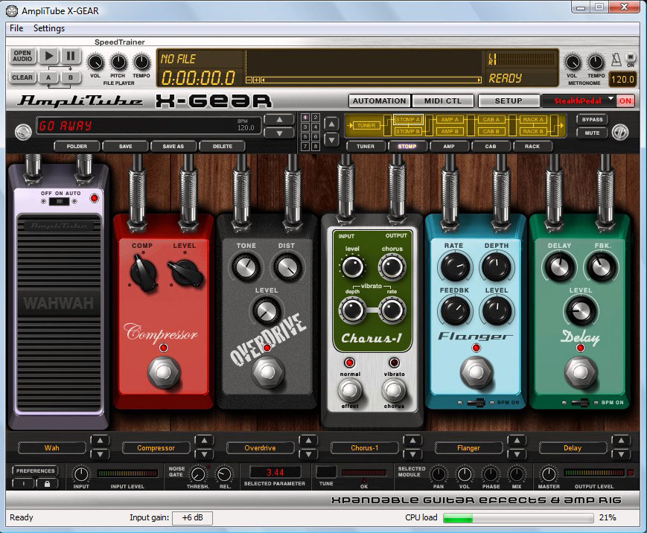Click preset up arrow next to GO AWAY
The width and height of the screenshot is (647, 533).
click(279, 120)
